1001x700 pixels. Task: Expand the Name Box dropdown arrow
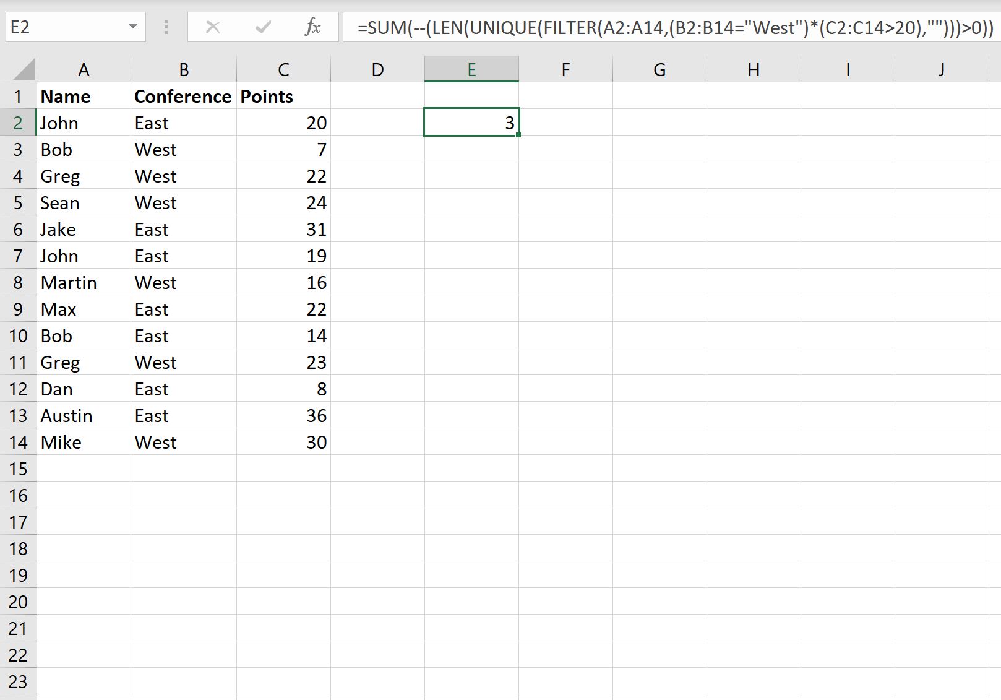[x=132, y=27]
